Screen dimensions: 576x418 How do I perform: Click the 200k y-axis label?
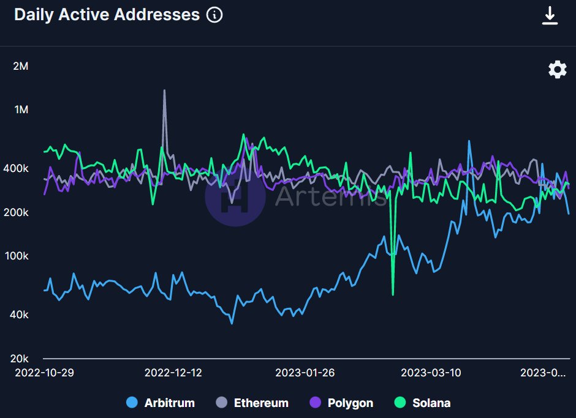(x=16, y=212)
